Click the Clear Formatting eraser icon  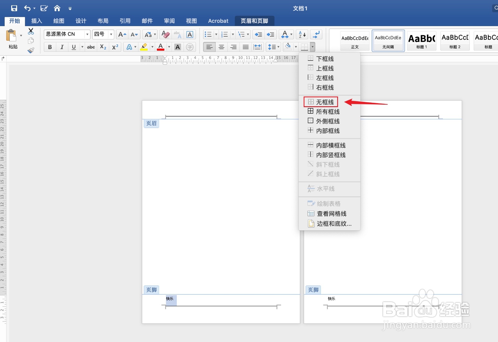tap(166, 34)
